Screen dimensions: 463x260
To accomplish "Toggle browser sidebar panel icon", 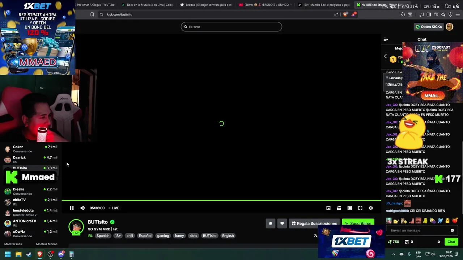I will point(429,14).
